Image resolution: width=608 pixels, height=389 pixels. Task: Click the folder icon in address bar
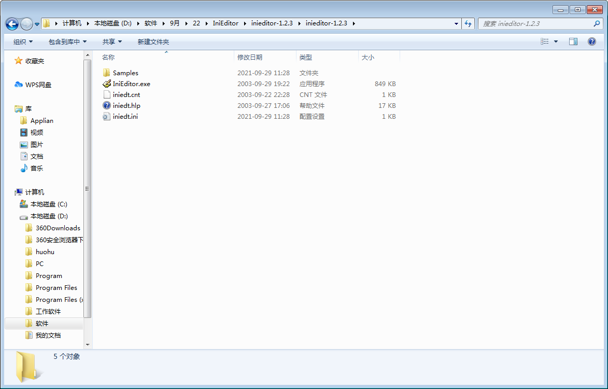pos(47,24)
